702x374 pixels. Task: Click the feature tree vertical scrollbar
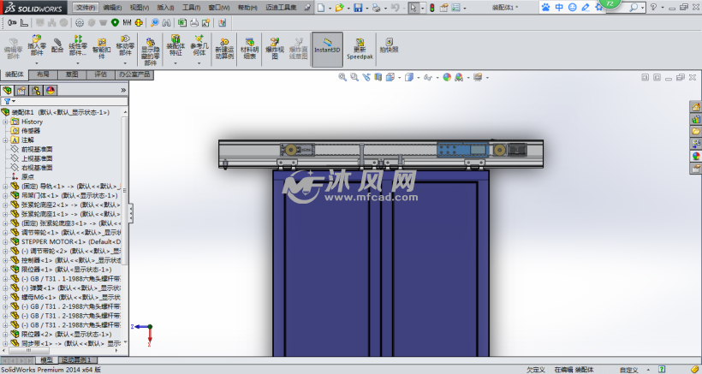pyautogui.click(x=125, y=190)
